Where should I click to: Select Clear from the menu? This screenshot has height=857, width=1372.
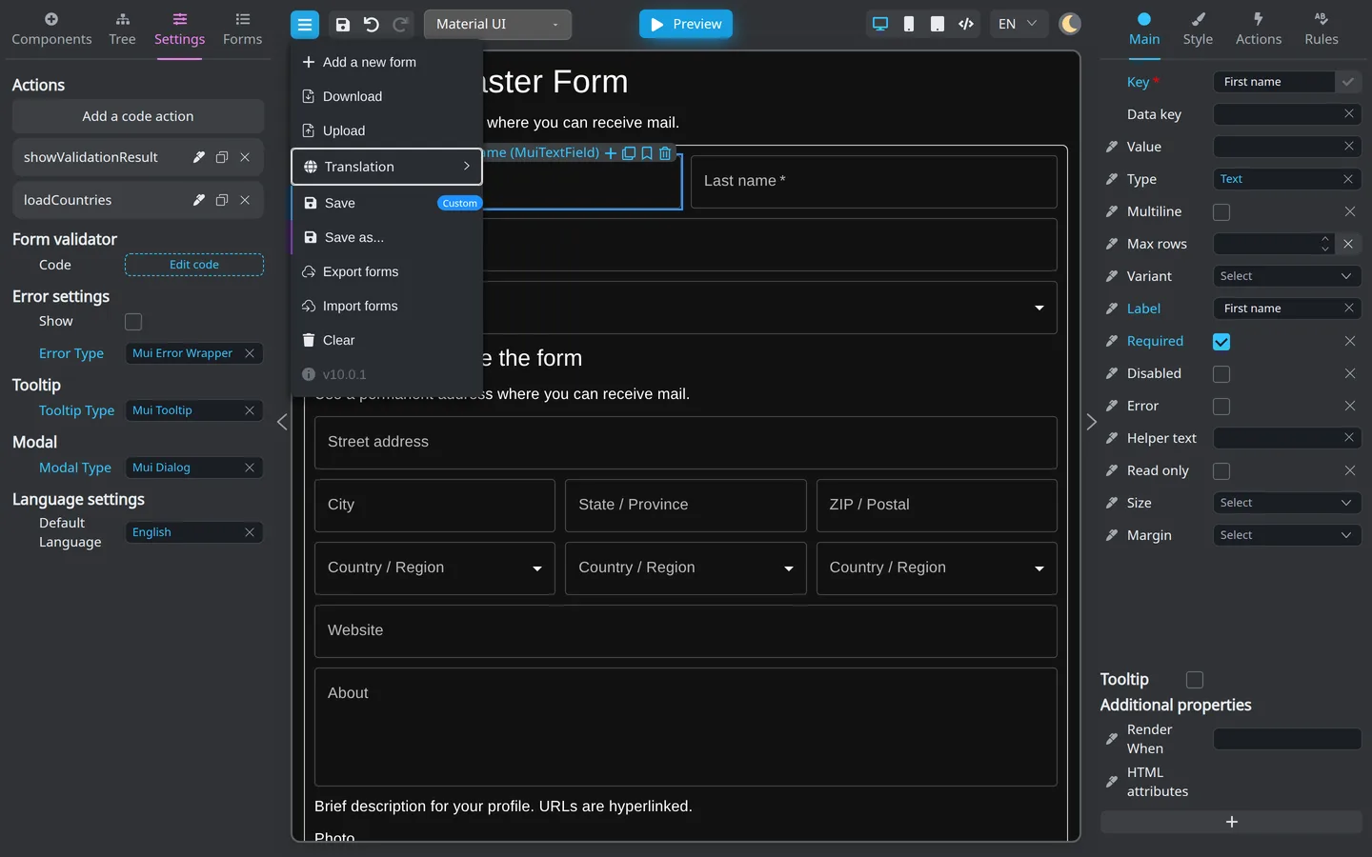click(387, 340)
